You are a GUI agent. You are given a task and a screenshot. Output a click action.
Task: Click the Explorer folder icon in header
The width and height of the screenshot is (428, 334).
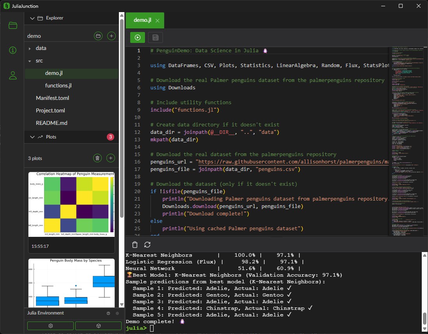40,18
